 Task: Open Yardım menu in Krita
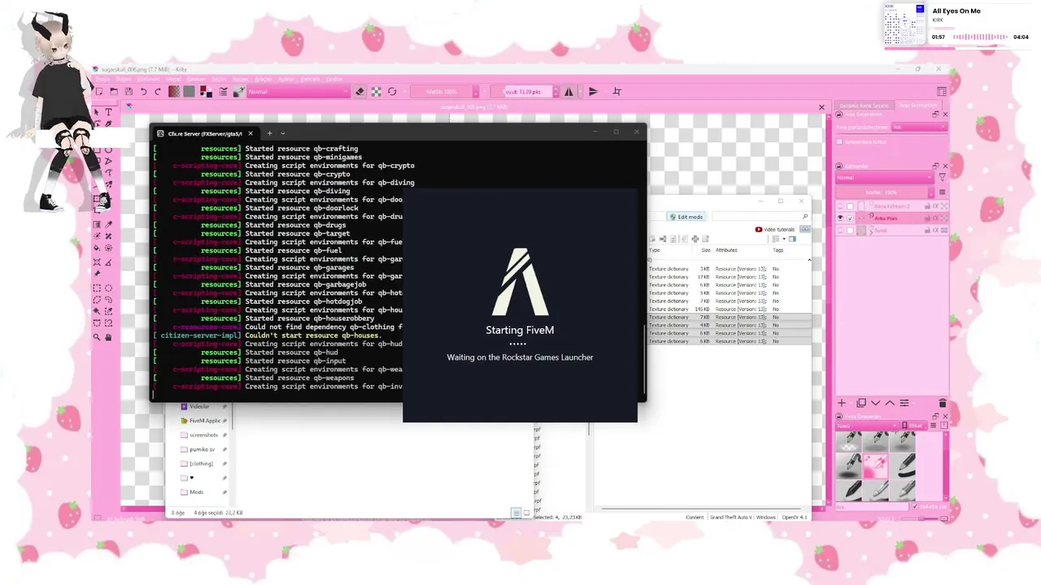point(333,79)
